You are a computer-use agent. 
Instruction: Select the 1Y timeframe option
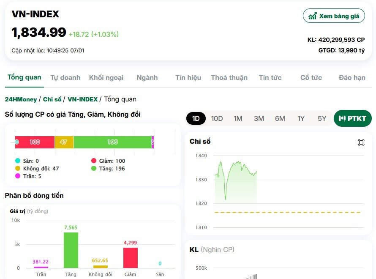click(301, 118)
